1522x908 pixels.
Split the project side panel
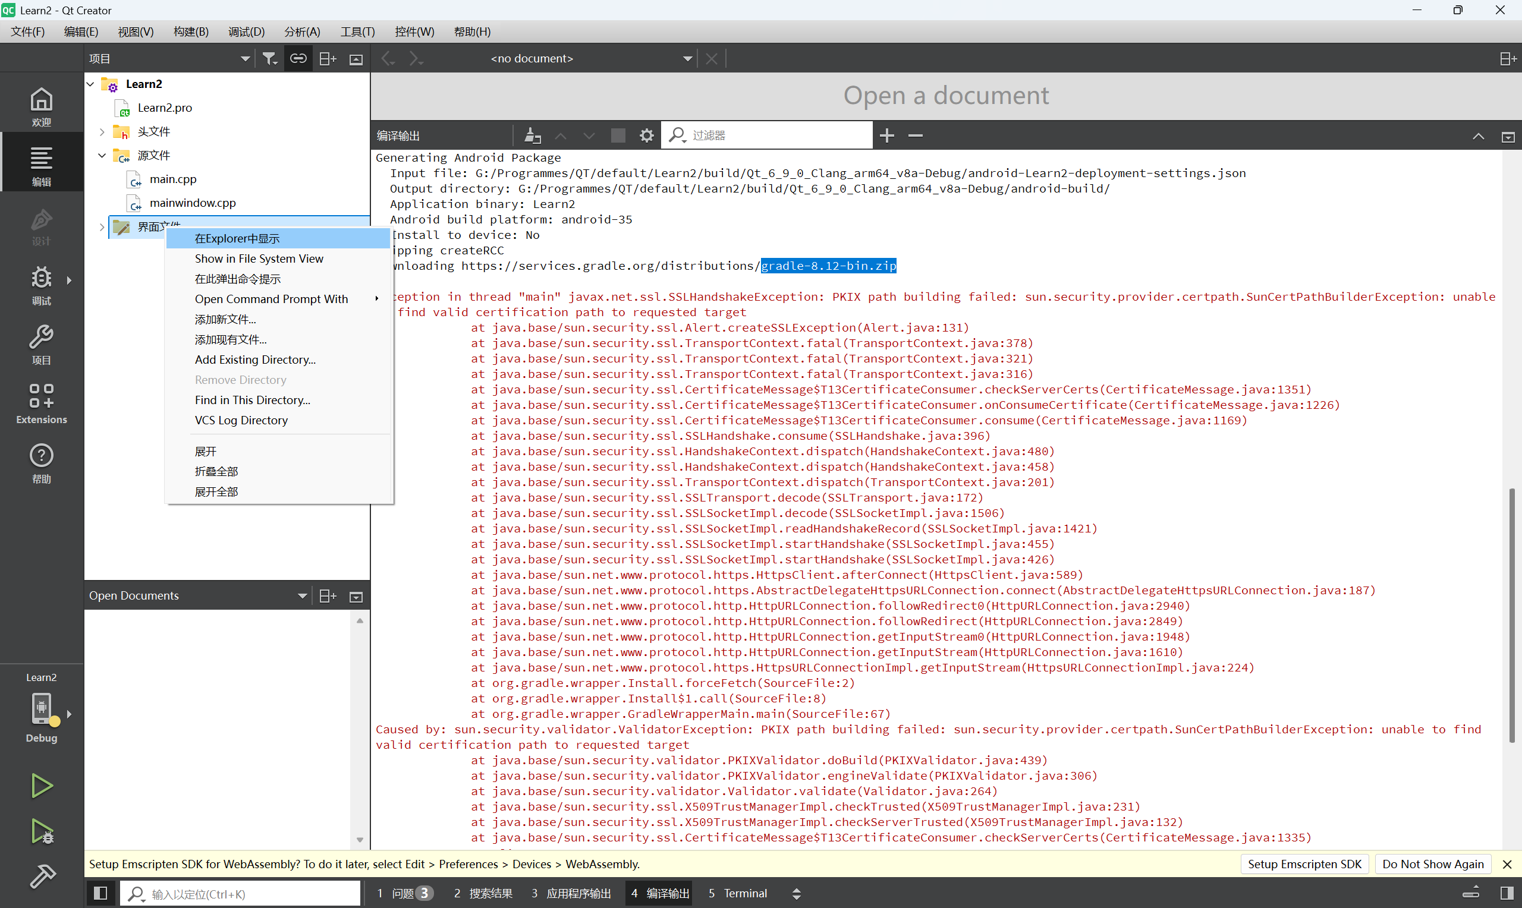(328, 59)
